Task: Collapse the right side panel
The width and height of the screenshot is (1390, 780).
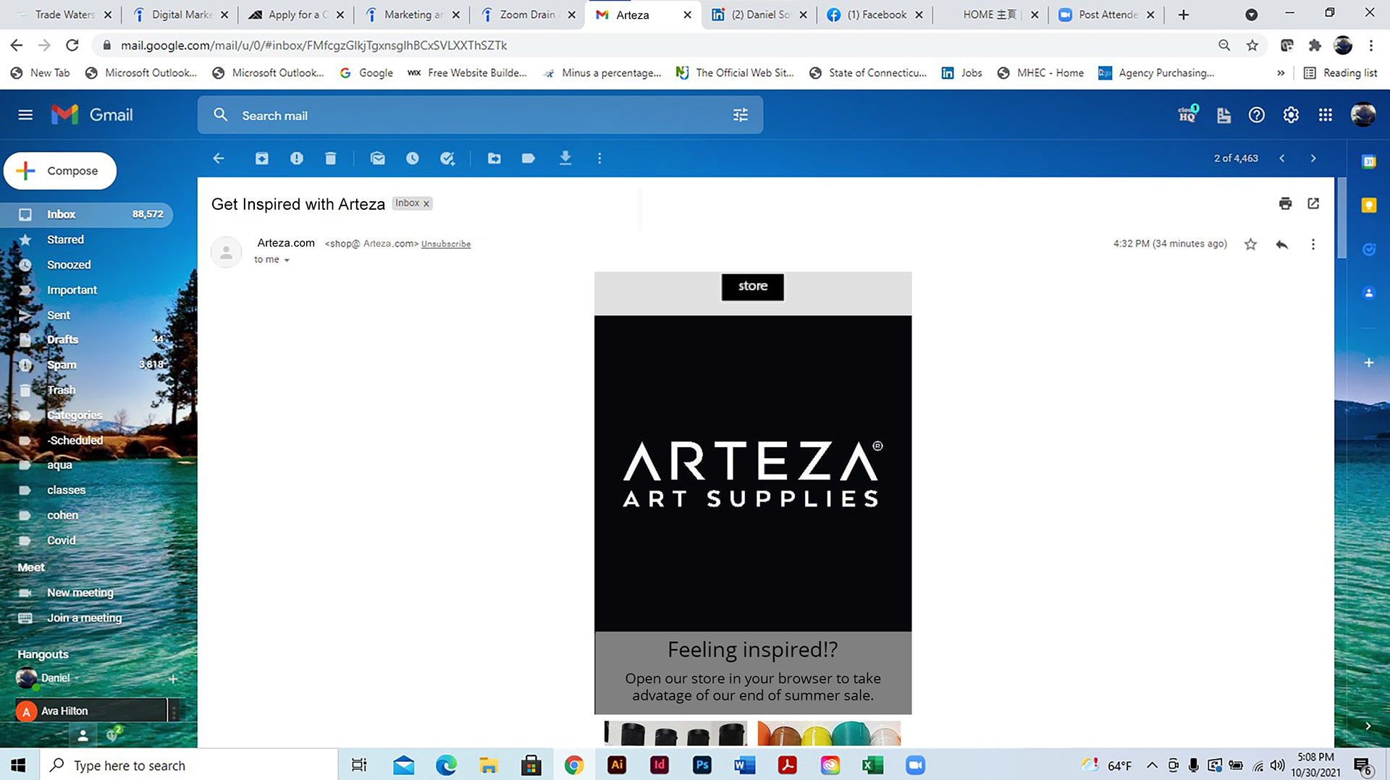Action: (1368, 726)
